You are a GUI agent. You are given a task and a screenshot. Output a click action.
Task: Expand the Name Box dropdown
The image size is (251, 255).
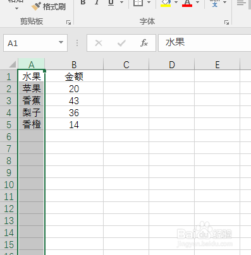pos(61,42)
